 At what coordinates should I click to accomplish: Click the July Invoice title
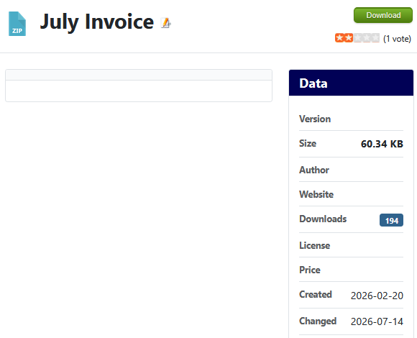point(97,22)
